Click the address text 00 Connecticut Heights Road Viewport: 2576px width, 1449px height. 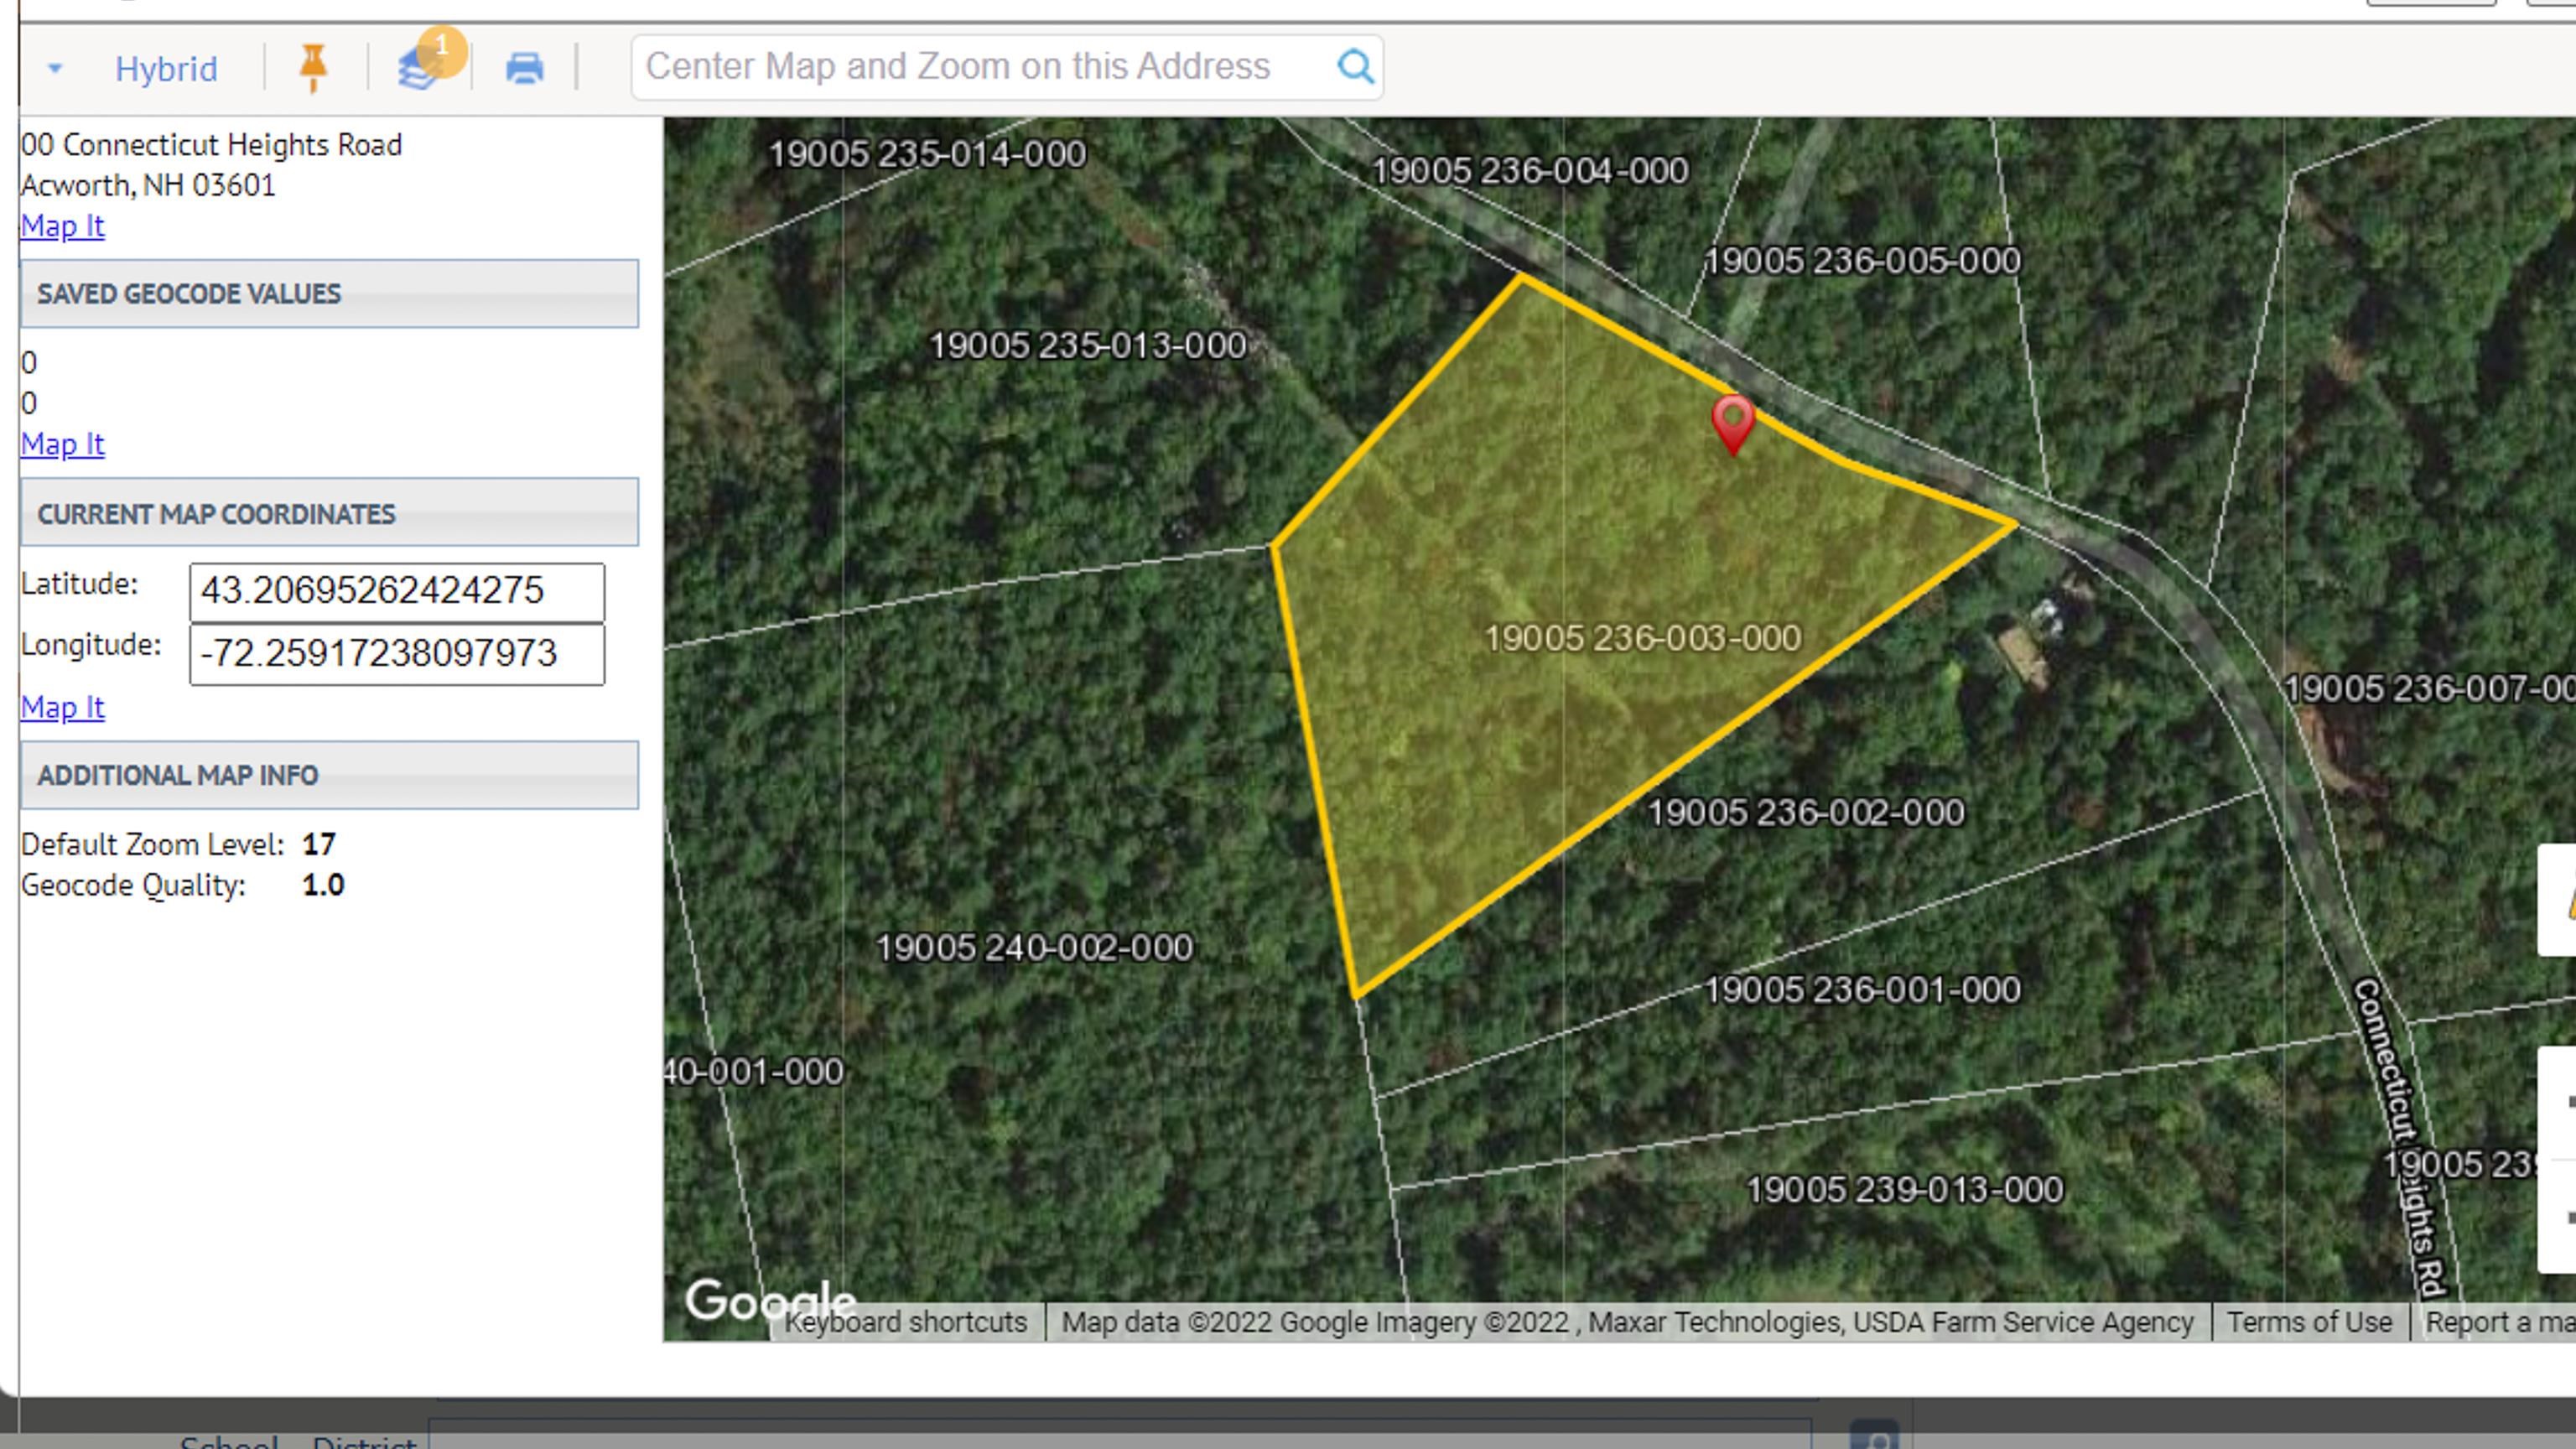[x=211, y=145]
